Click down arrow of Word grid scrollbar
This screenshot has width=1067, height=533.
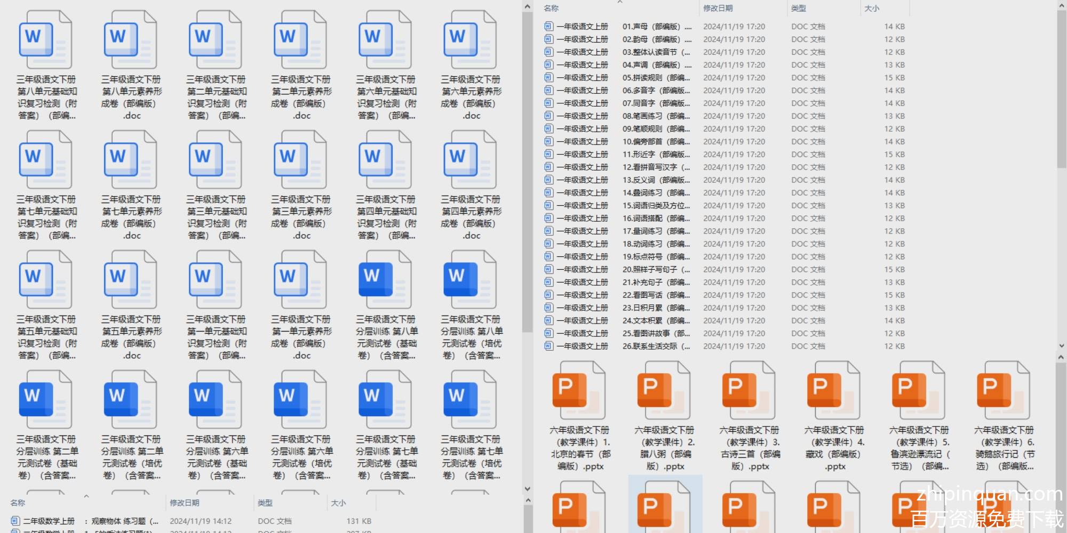[x=528, y=488]
